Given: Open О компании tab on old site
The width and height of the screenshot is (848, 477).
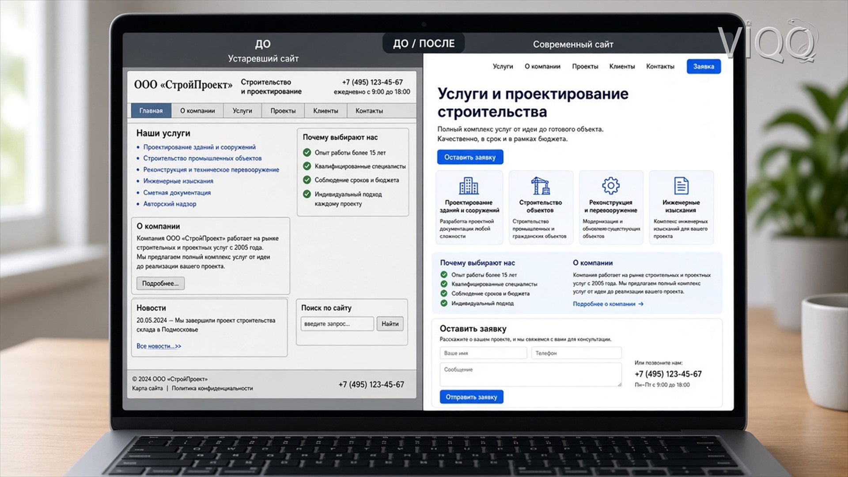Looking at the screenshot, I should (x=197, y=110).
